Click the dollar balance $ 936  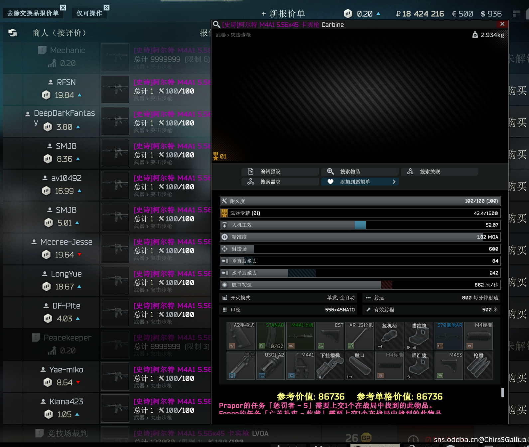tap(491, 14)
